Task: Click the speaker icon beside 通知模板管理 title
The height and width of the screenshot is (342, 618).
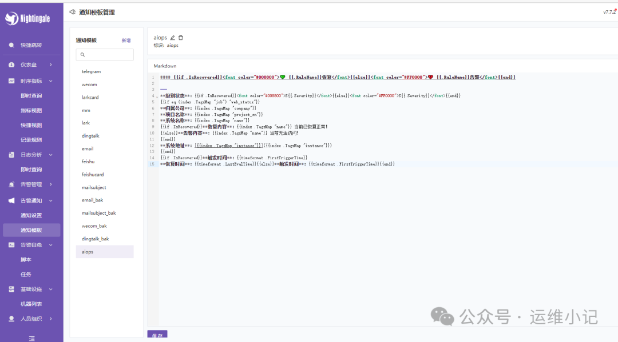Action: 72,11
